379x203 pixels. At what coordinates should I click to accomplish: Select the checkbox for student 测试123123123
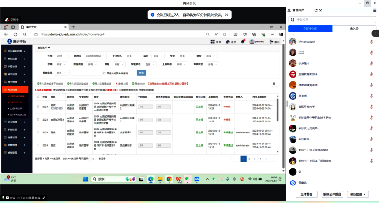click(38, 107)
